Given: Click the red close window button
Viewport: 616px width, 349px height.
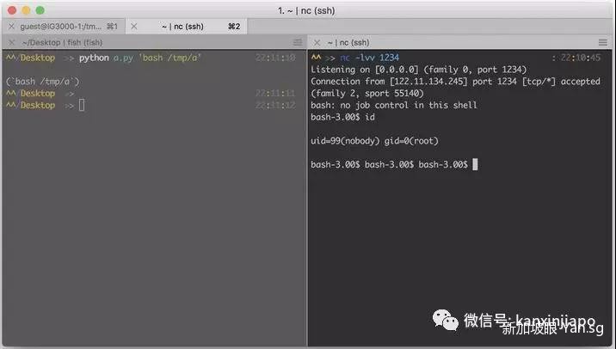Looking at the screenshot, I should pyautogui.click(x=11, y=9).
